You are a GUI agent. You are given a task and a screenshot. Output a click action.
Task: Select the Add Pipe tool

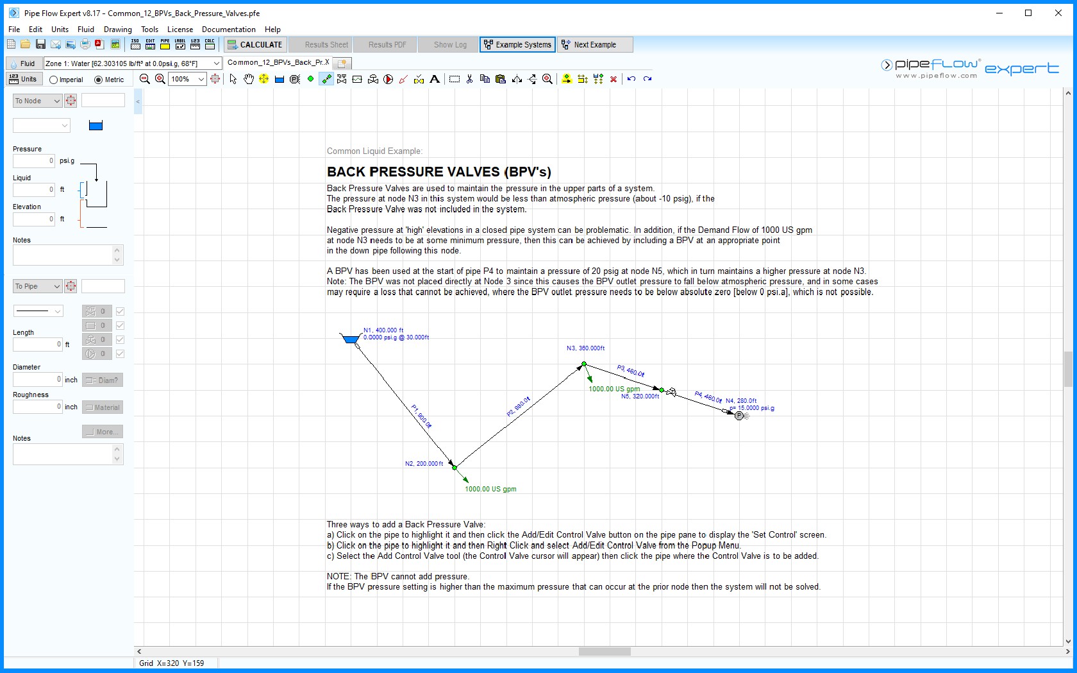[326, 79]
